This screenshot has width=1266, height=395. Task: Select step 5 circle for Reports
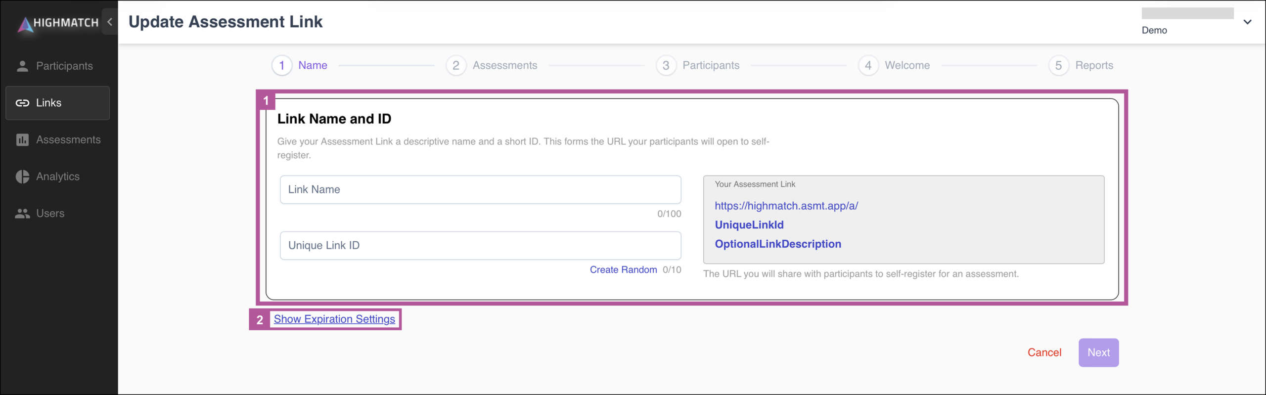[1059, 65]
